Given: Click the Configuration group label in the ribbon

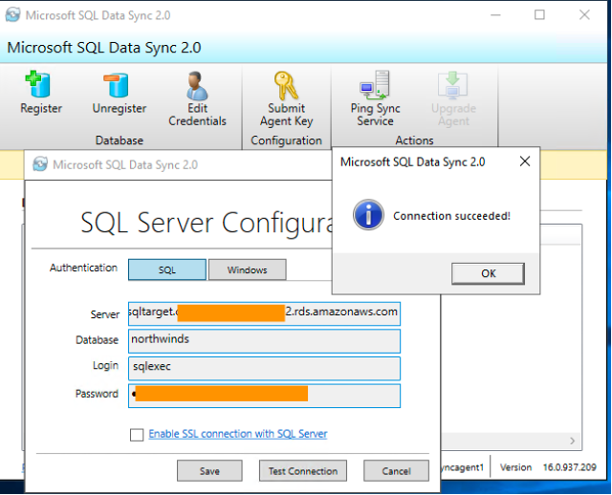Looking at the screenshot, I should [x=287, y=140].
